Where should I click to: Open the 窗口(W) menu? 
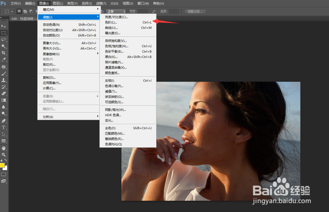pos(143,4)
